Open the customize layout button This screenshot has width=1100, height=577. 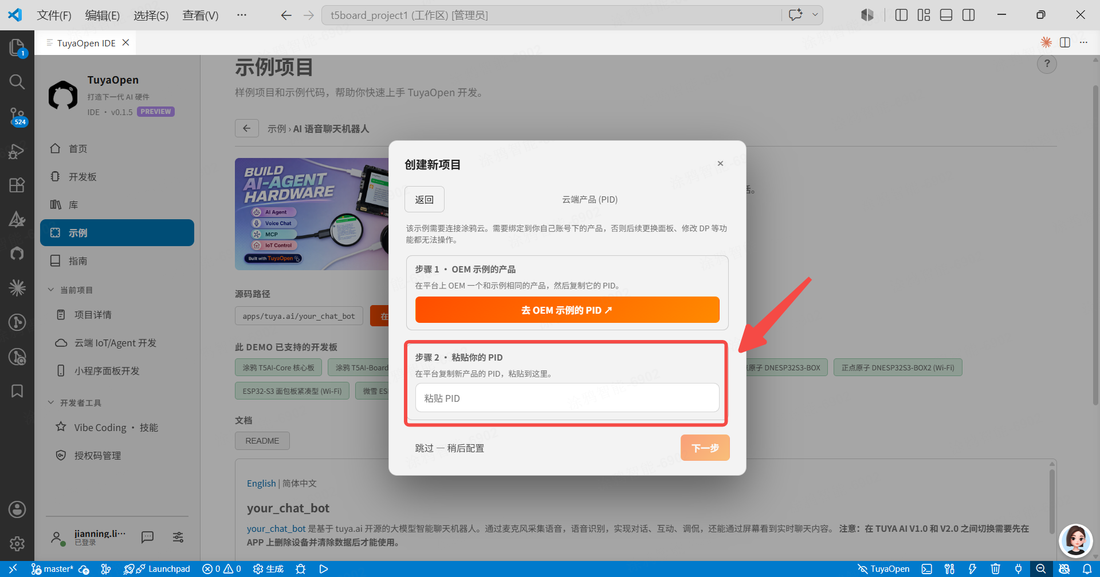(x=924, y=15)
